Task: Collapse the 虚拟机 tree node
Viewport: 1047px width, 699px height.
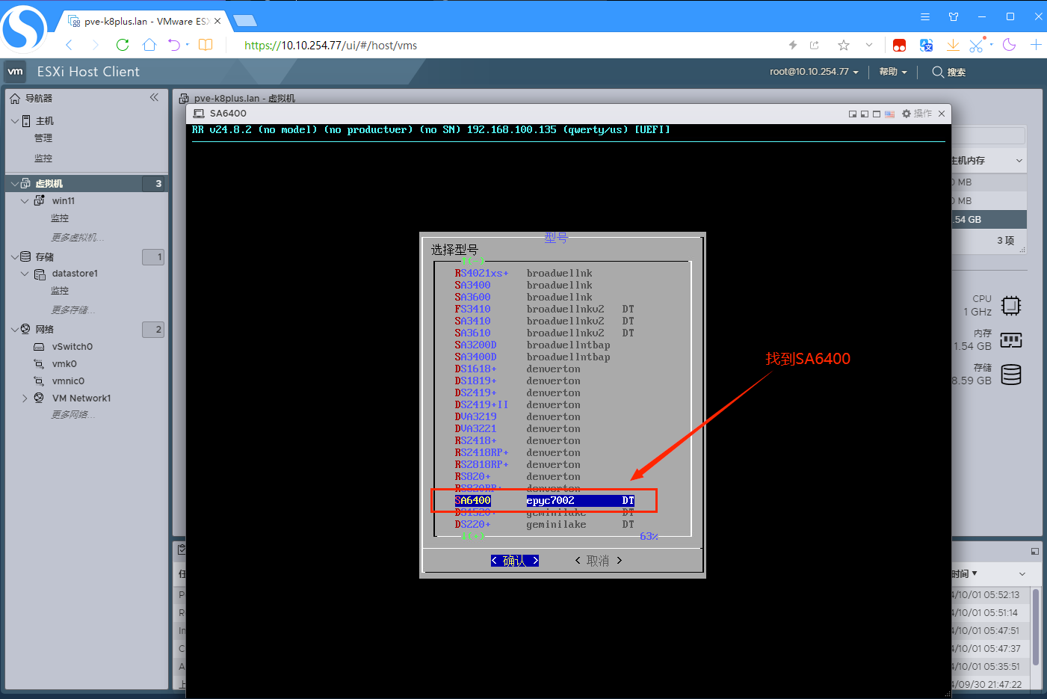Action: tap(15, 183)
